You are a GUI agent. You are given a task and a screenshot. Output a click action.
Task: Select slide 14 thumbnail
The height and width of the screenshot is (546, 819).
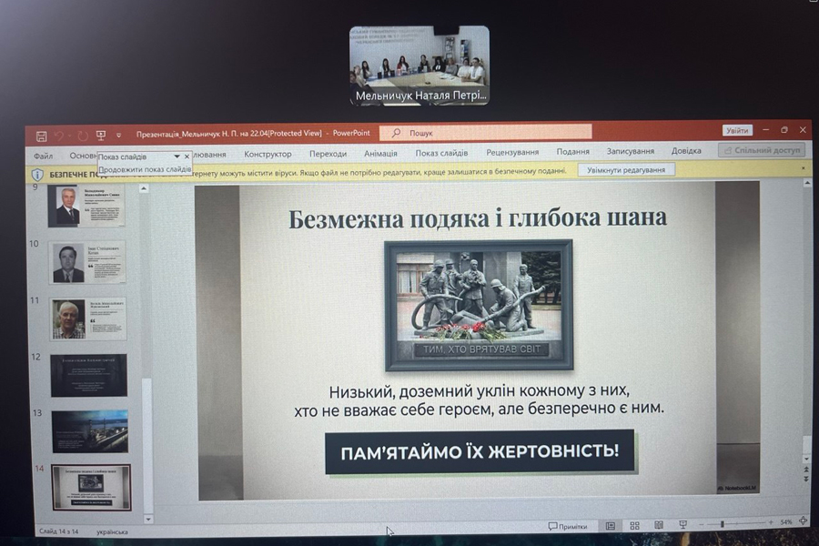(91, 487)
